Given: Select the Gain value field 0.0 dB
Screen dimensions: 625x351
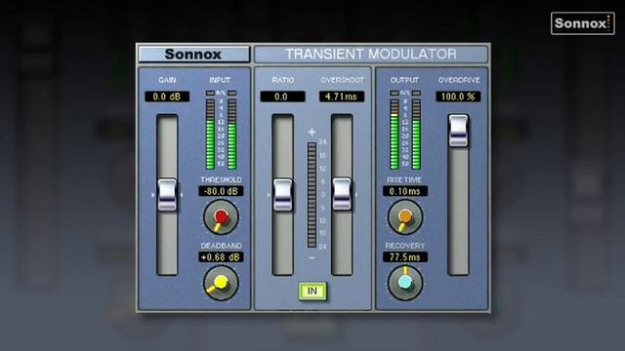Looking at the screenshot, I should (x=167, y=97).
